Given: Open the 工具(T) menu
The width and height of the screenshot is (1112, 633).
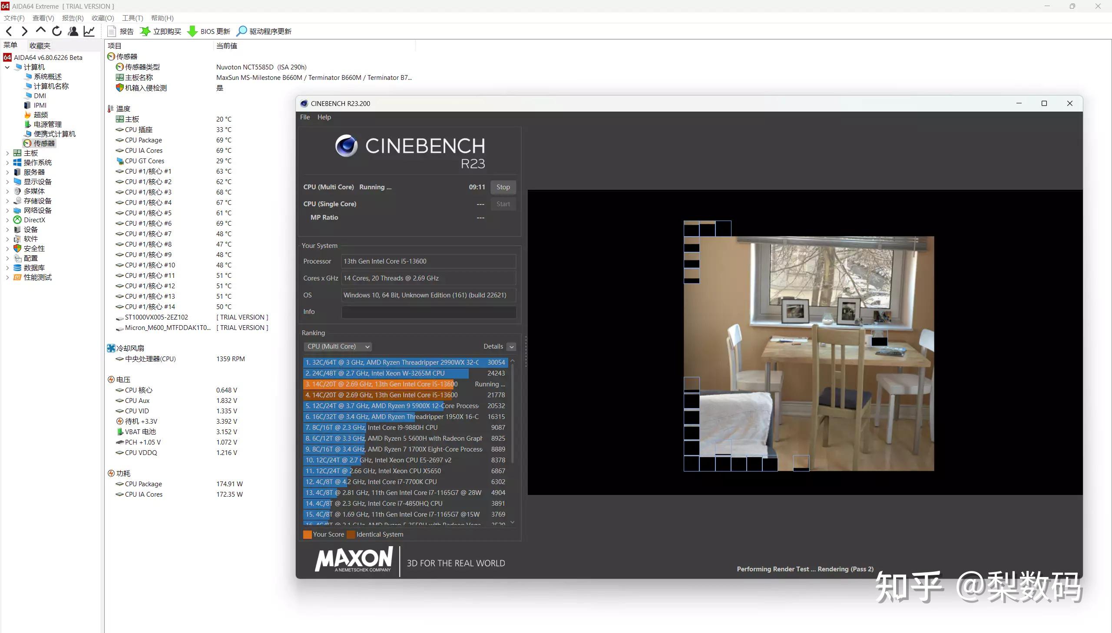Looking at the screenshot, I should (132, 18).
